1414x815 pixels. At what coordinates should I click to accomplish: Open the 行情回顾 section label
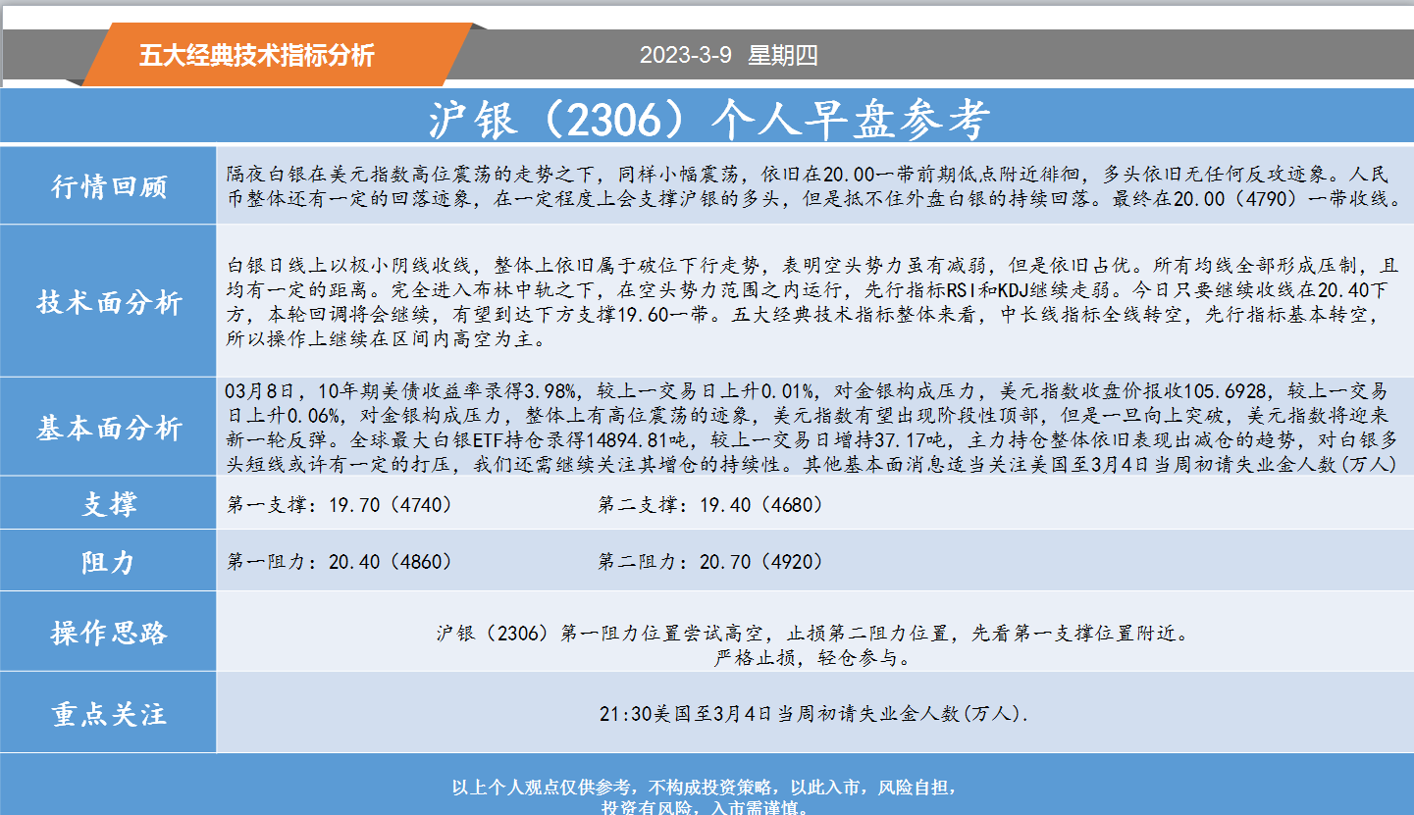coord(108,185)
